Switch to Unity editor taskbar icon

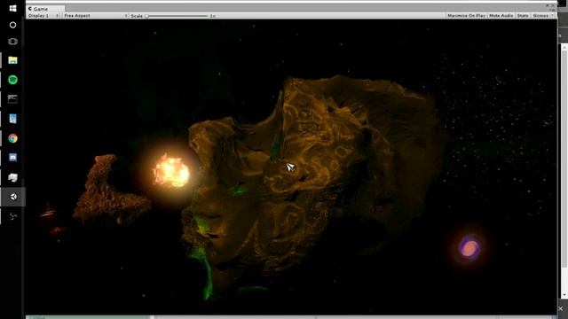point(13,197)
